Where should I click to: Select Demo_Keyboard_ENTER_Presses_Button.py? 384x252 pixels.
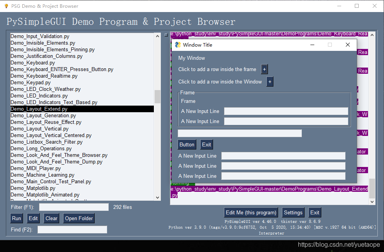[x=82, y=69]
